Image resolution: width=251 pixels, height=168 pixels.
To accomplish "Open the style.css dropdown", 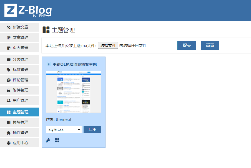I will 64,129.
